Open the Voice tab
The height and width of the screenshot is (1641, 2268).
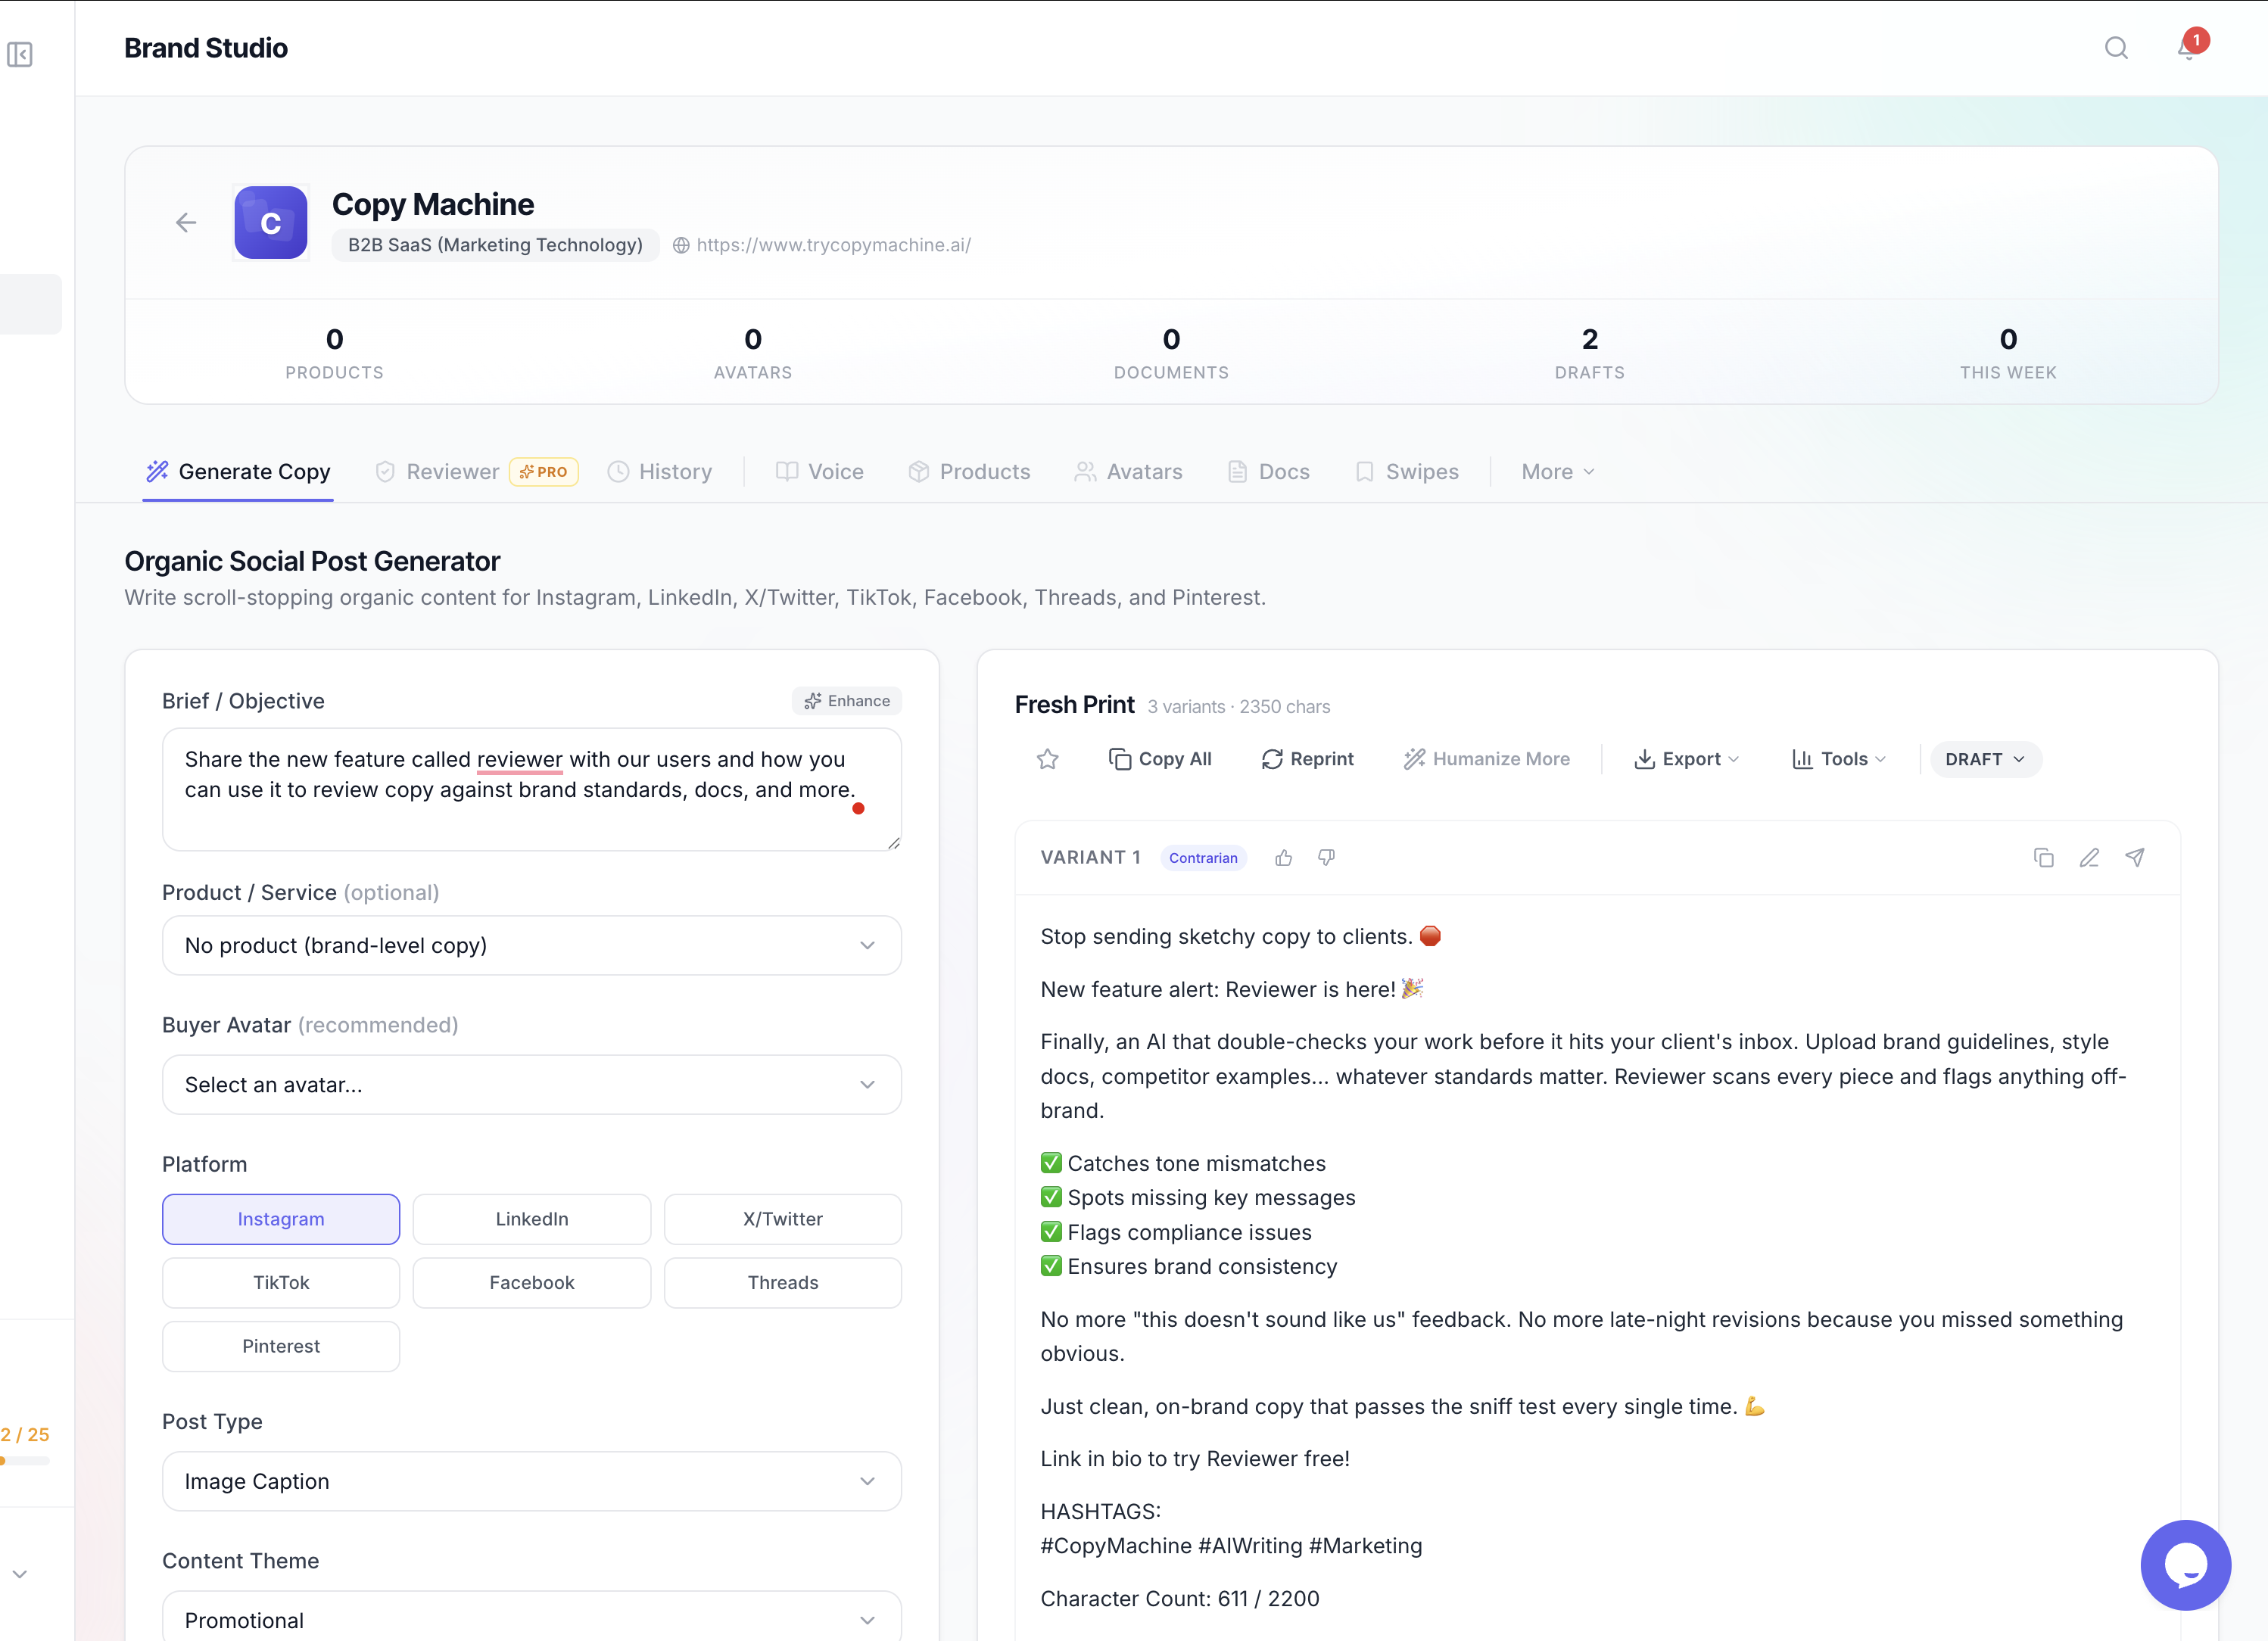(820, 471)
